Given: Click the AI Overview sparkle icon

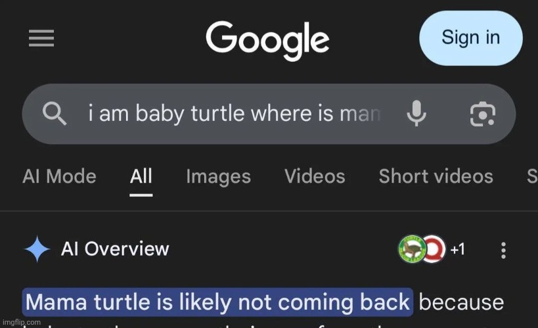Looking at the screenshot, I should tap(37, 249).
